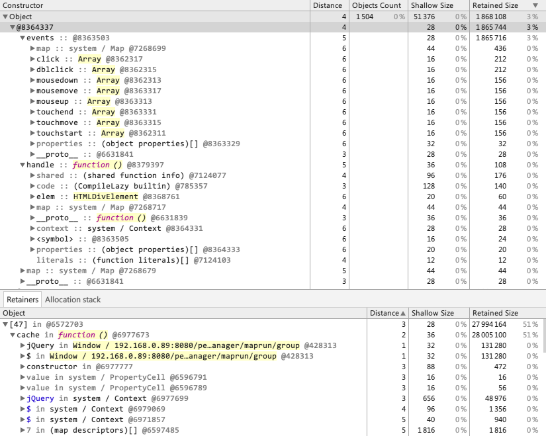Expand the click :: Array @8362317 entry
The height and width of the screenshot is (436, 546).
32,59
